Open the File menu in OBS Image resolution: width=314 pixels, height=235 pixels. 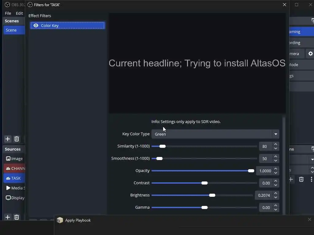tap(8, 13)
